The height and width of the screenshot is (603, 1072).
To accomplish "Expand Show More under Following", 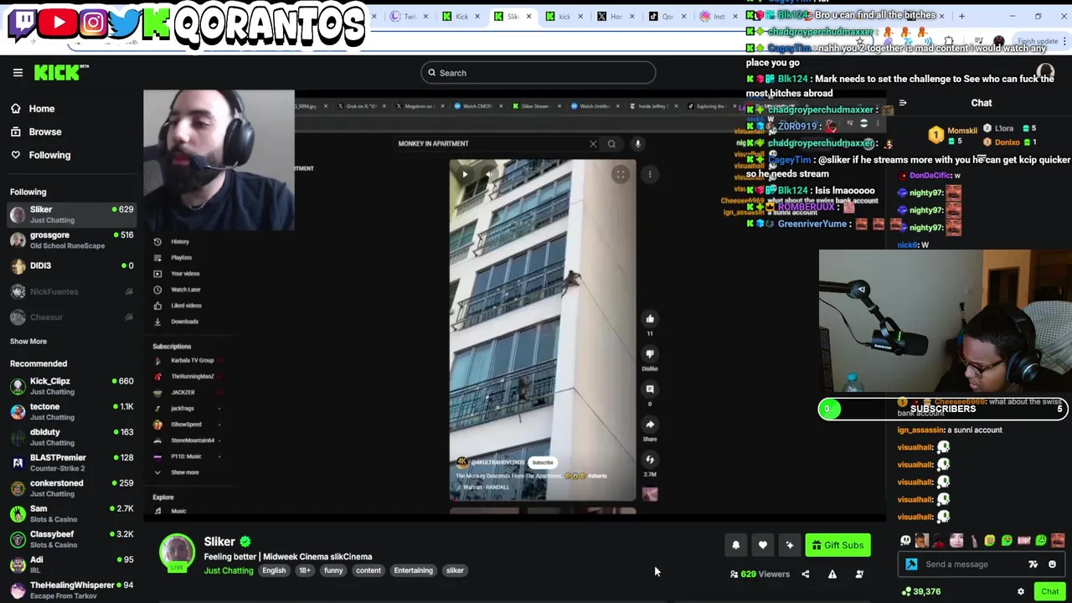I will pos(28,342).
